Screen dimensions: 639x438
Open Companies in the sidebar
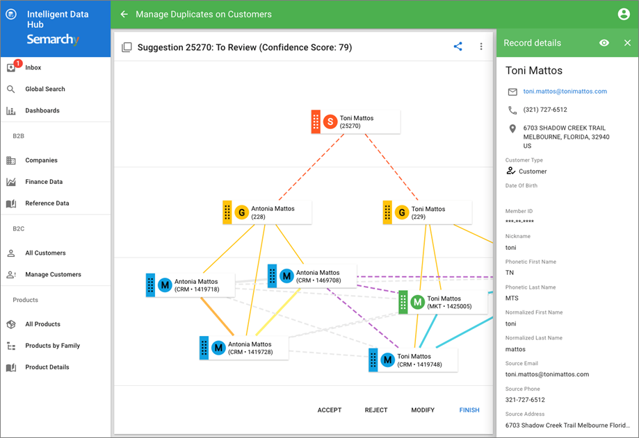tap(56, 160)
